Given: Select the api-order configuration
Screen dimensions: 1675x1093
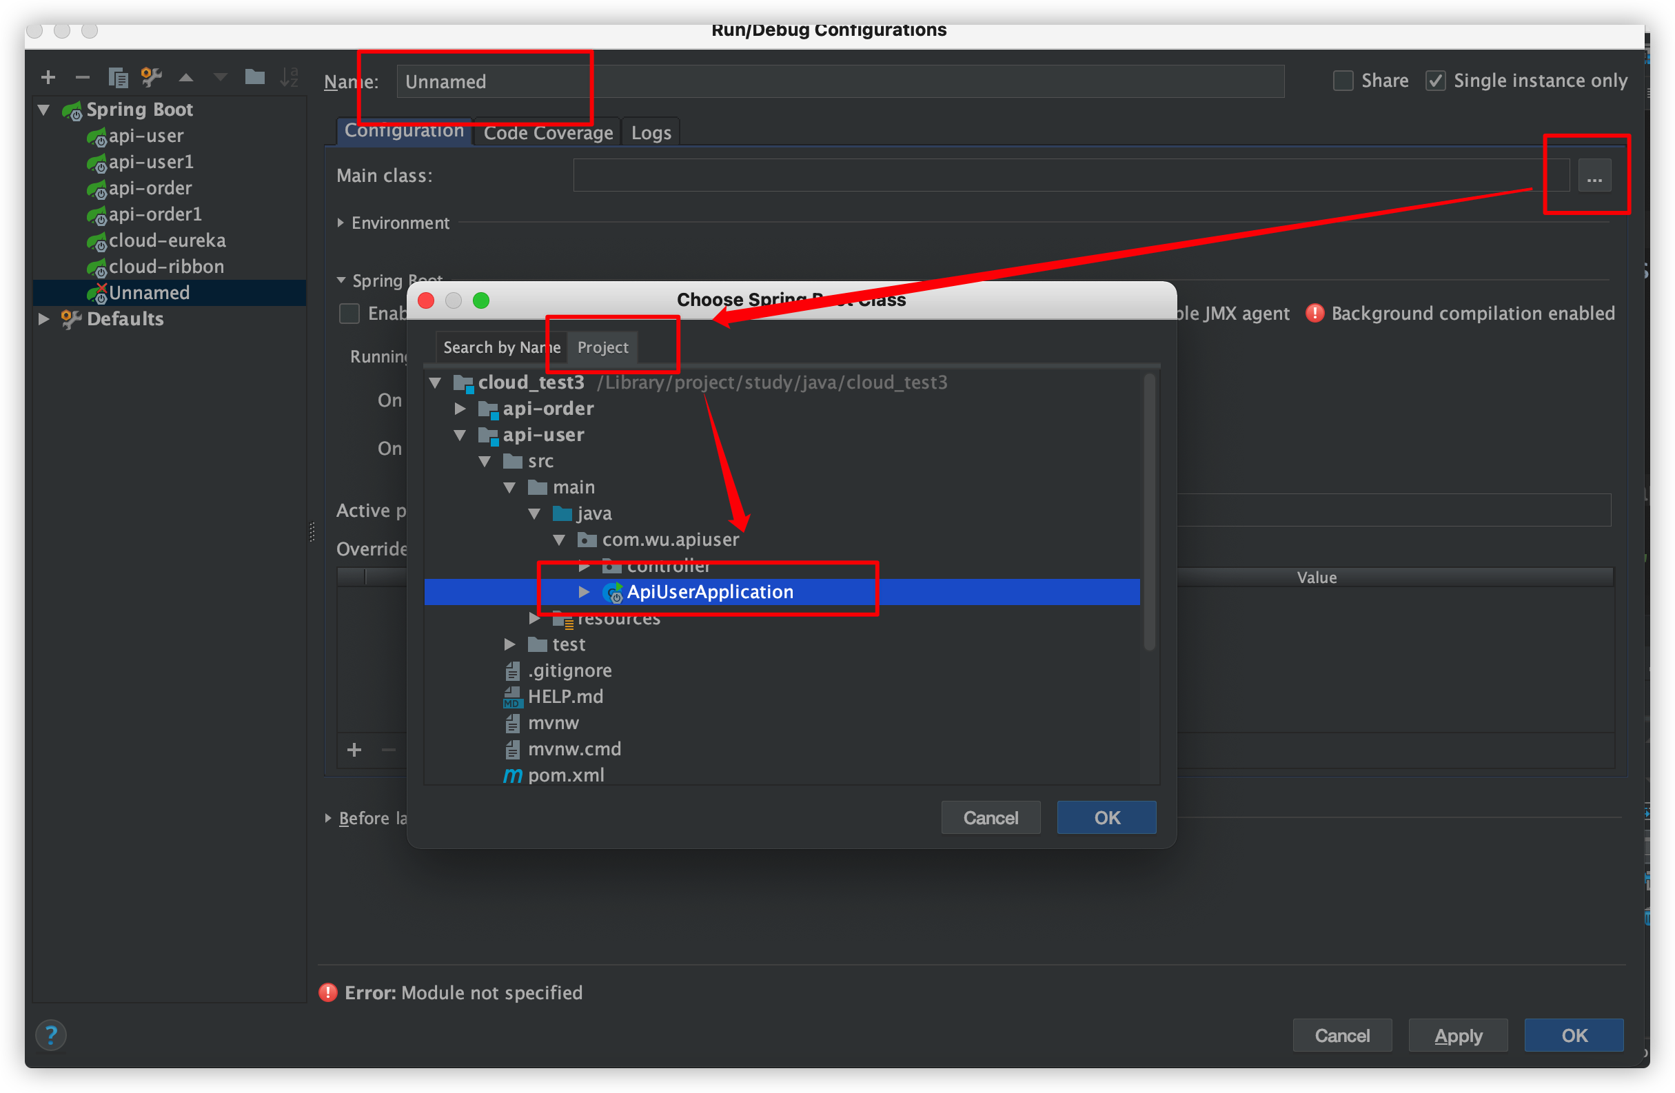Looking at the screenshot, I should [x=150, y=188].
